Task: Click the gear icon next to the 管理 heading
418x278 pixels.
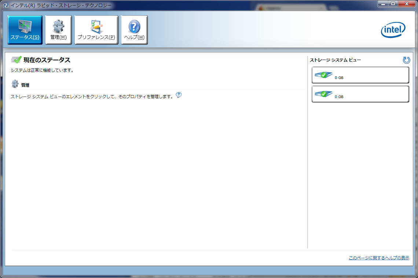Action: click(x=15, y=84)
